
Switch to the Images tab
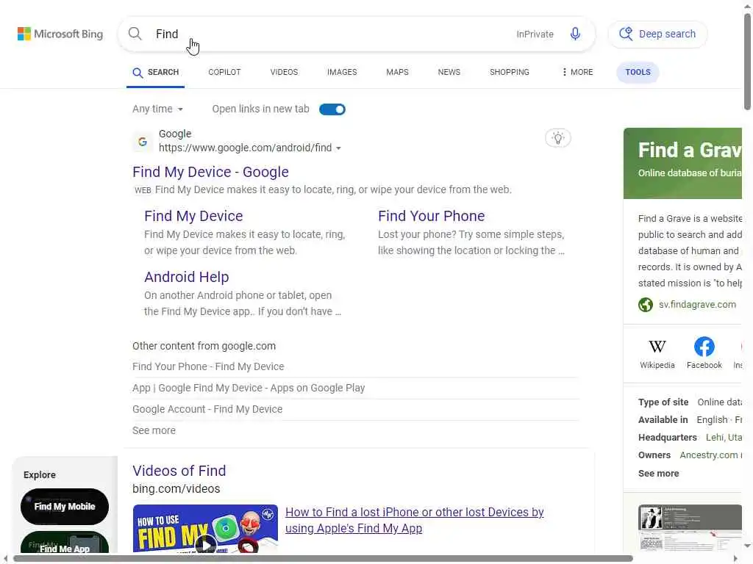[x=342, y=72]
